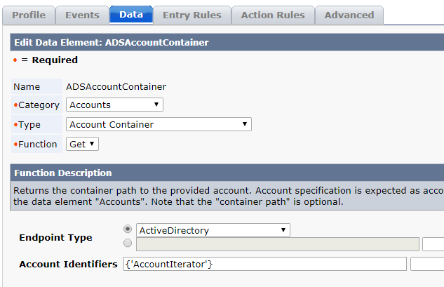Open the Function dropdown set to Get
The height and width of the screenshot is (287, 444).
pyautogui.click(x=82, y=144)
